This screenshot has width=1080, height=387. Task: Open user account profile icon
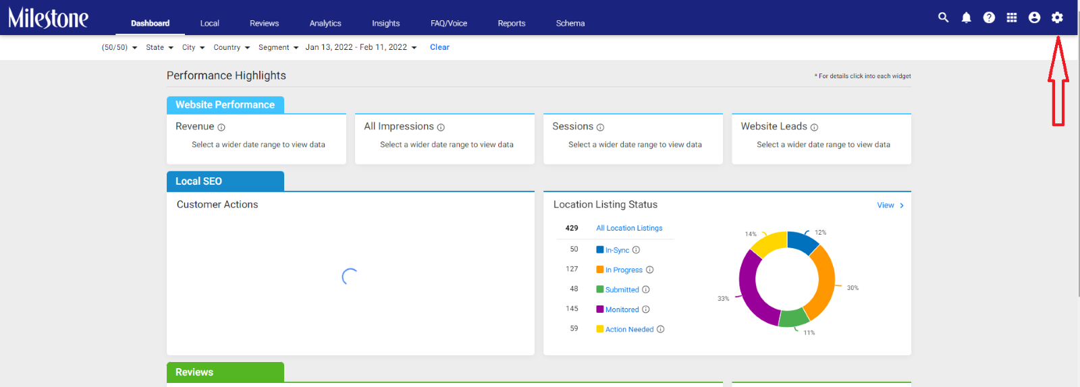1034,18
